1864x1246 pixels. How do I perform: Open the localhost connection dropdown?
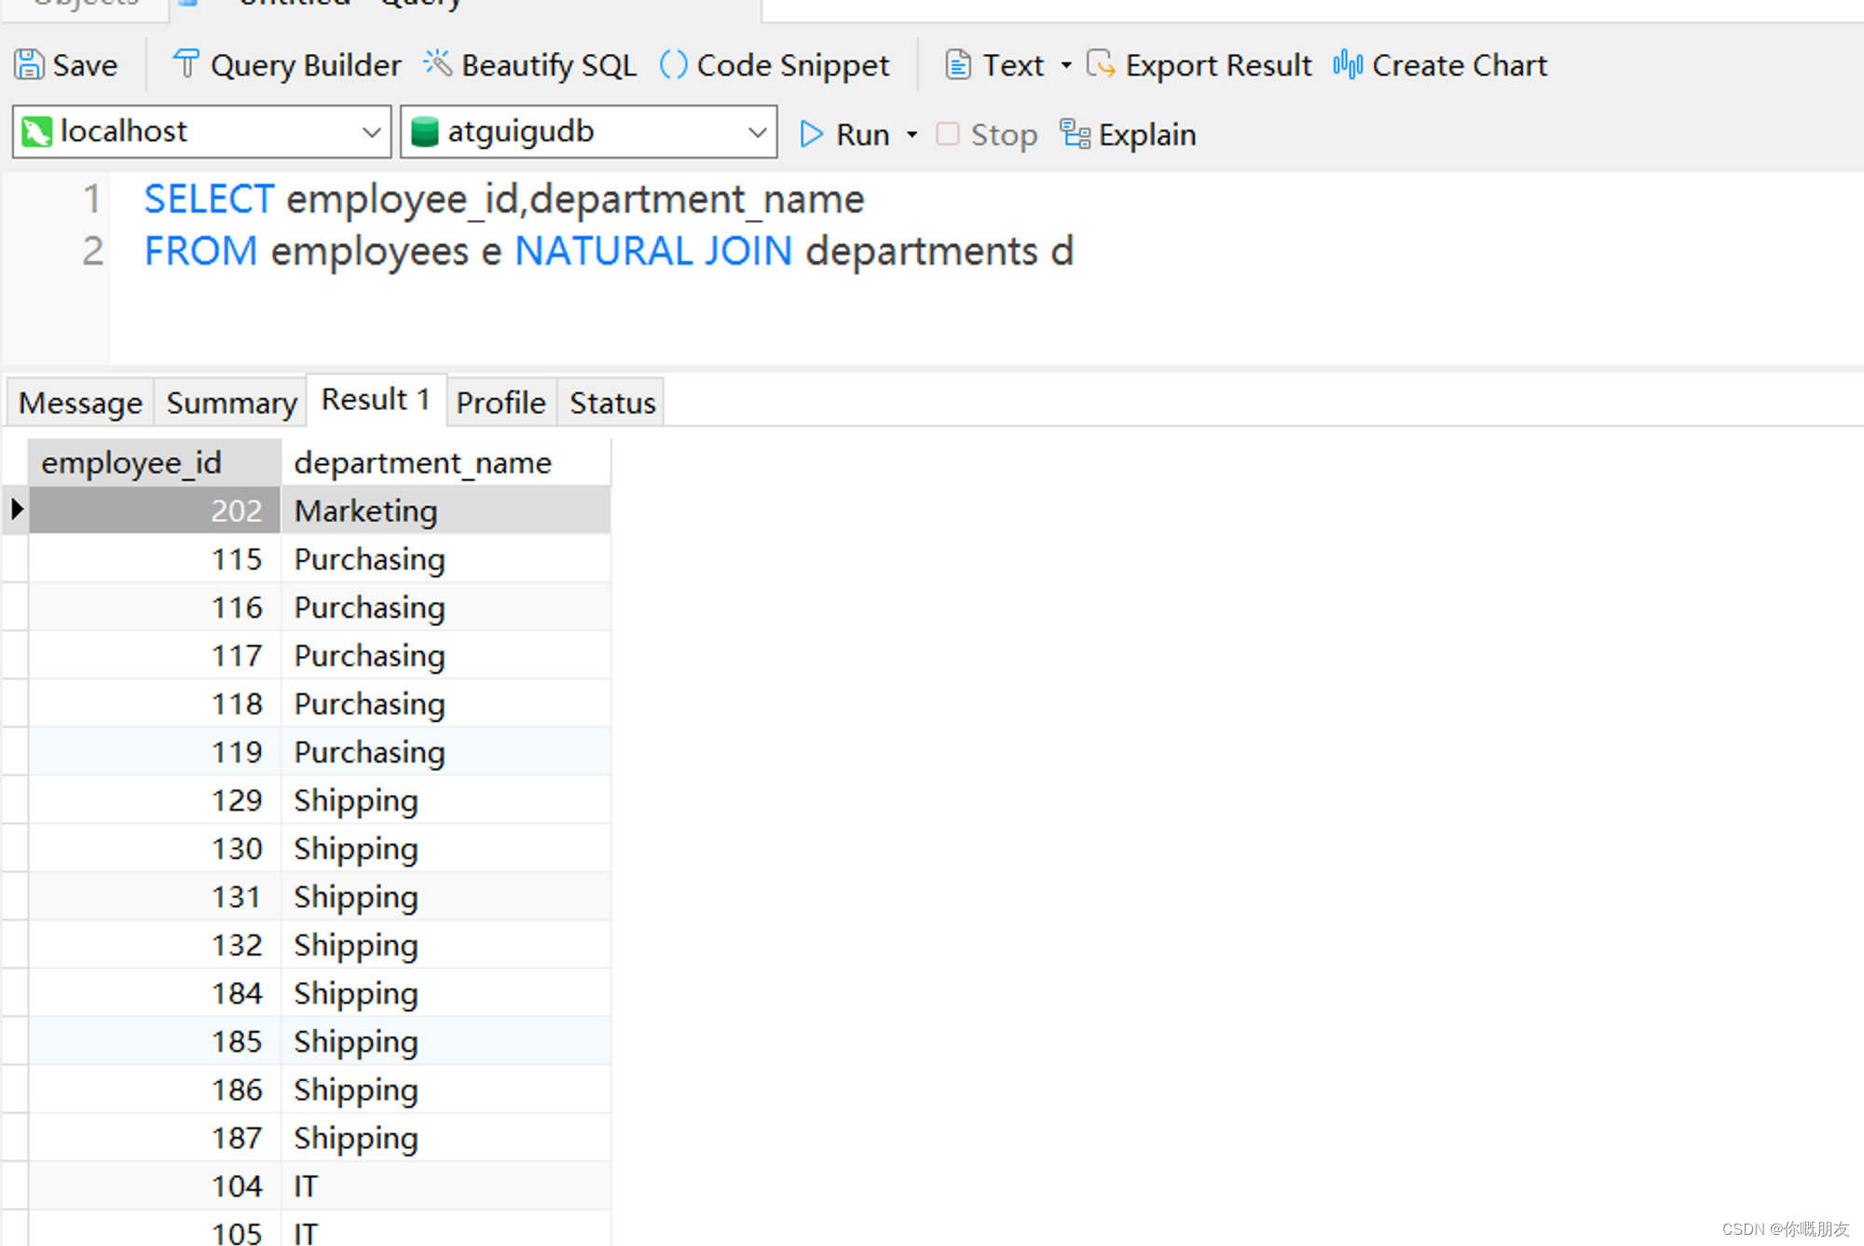tap(372, 131)
